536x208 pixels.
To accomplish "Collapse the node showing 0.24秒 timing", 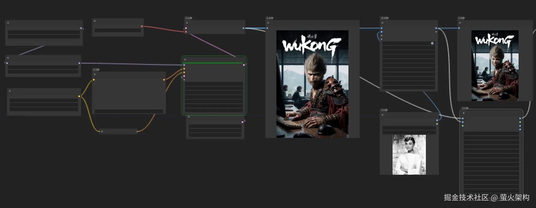I will click(x=187, y=23).
